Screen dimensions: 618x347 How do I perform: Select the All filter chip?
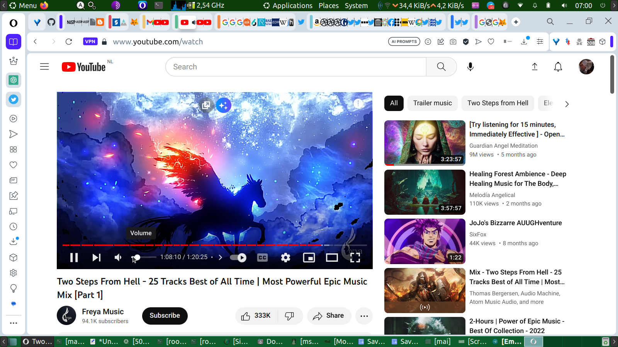[x=394, y=103]
